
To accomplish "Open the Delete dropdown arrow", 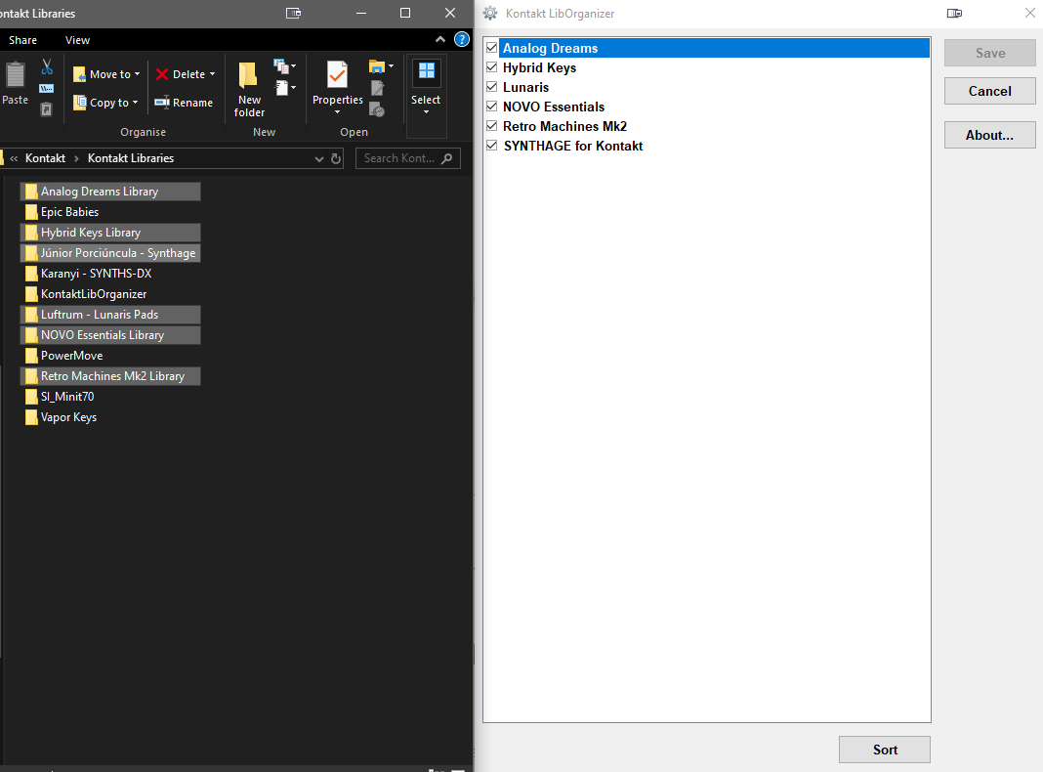I will click(x=212, y=74).
